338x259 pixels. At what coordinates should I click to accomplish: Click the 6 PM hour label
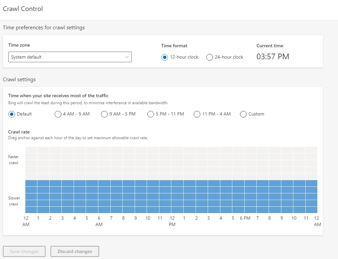coord(245,218)
